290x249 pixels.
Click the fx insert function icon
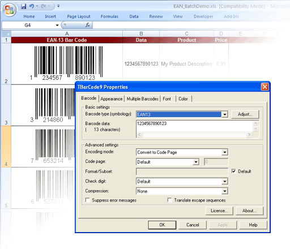88,25
